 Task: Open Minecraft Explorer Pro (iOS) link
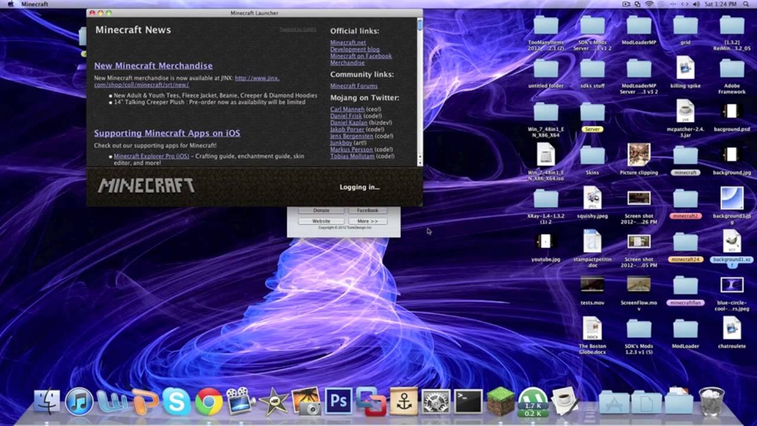point(151,156)
